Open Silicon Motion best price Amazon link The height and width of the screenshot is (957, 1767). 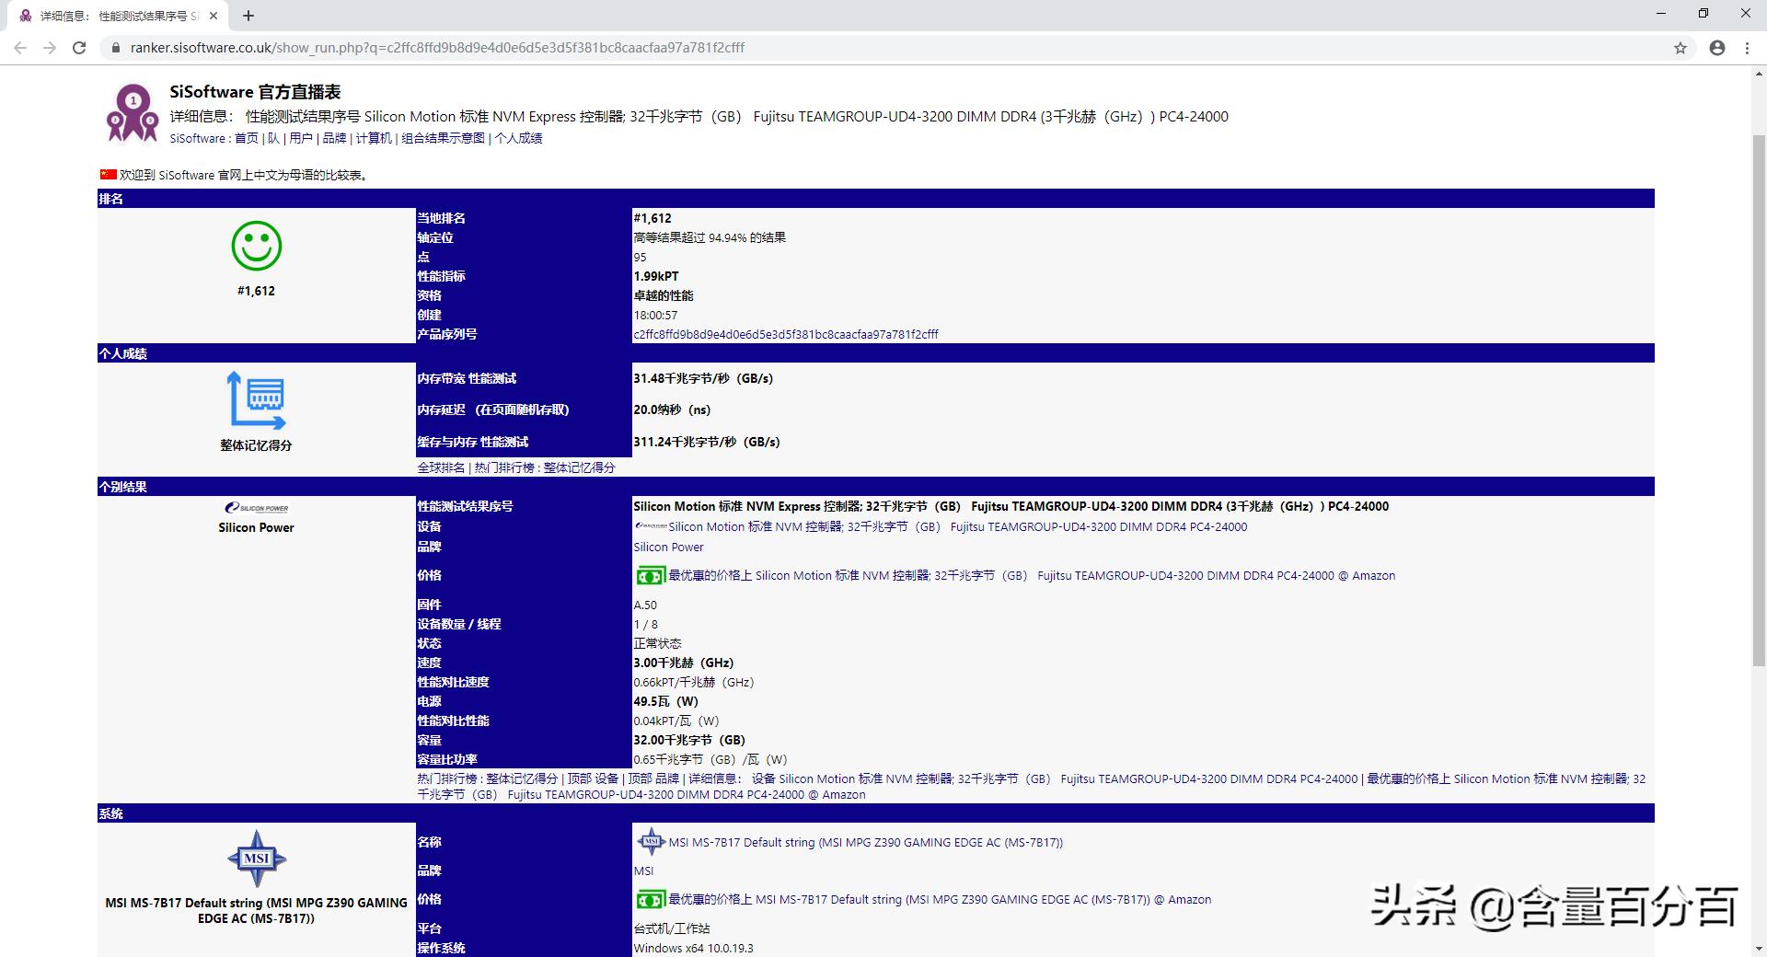[x=1032, y=576]
